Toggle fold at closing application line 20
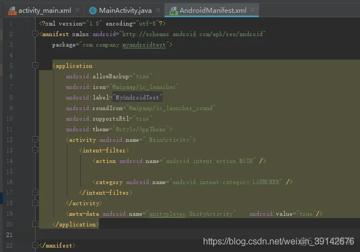This screenshot has width=360, height=252. click(35, 224)
